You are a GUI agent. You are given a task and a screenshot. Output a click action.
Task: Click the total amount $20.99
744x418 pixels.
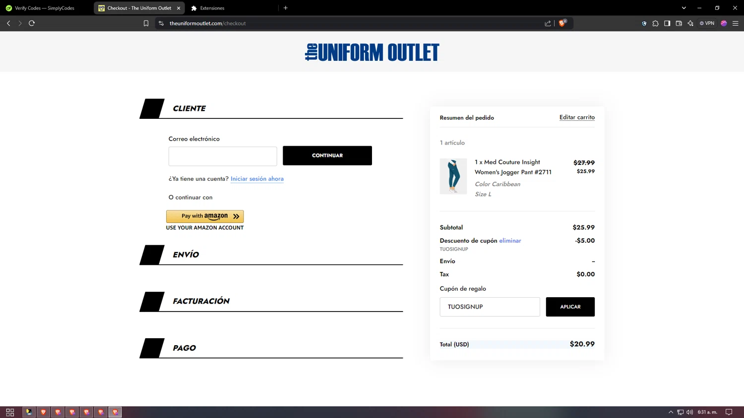tap(582, 344)
